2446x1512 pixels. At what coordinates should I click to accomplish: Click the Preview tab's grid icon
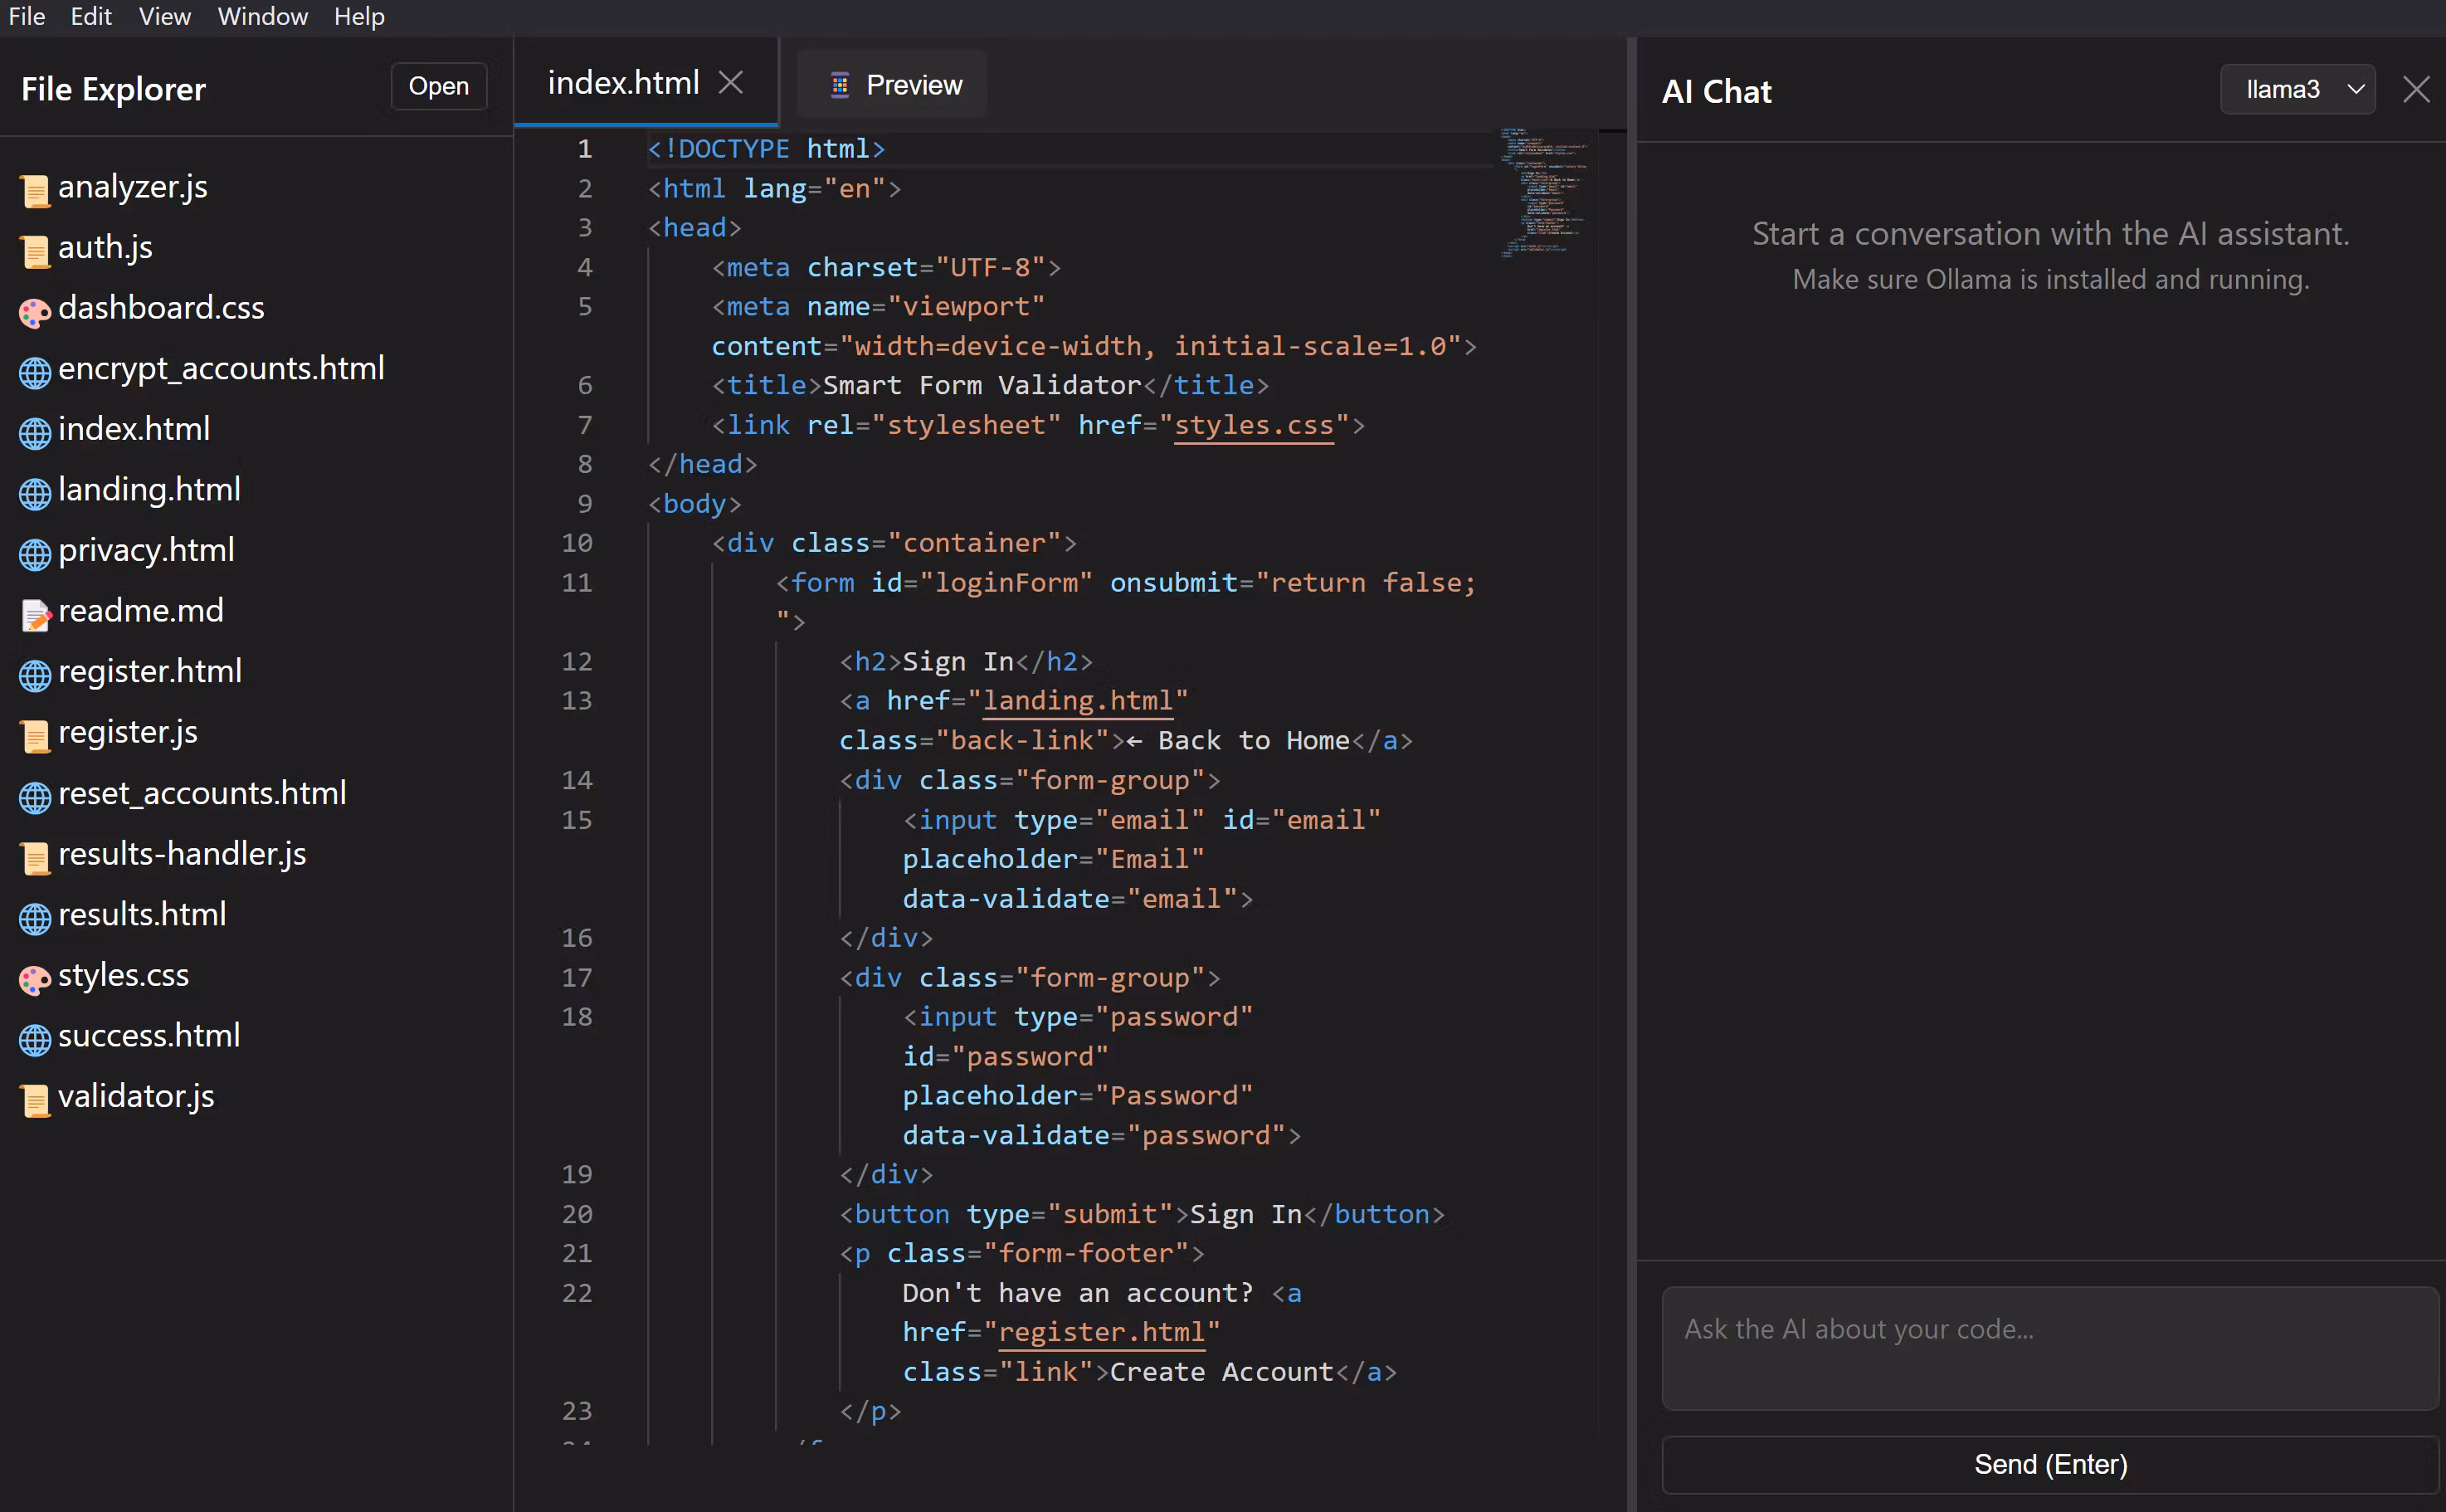(x=840, y=86)
